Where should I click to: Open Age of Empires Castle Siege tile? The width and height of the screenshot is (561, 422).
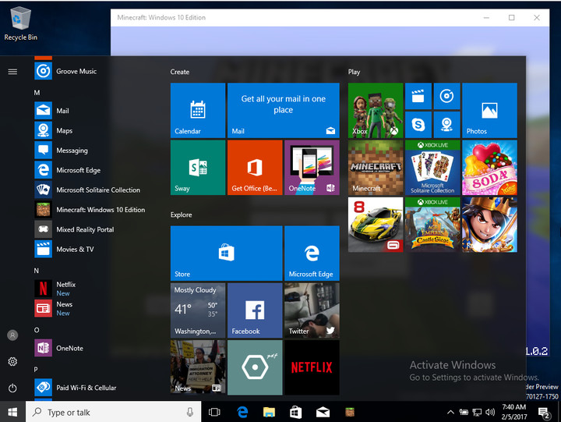(432, 225)
